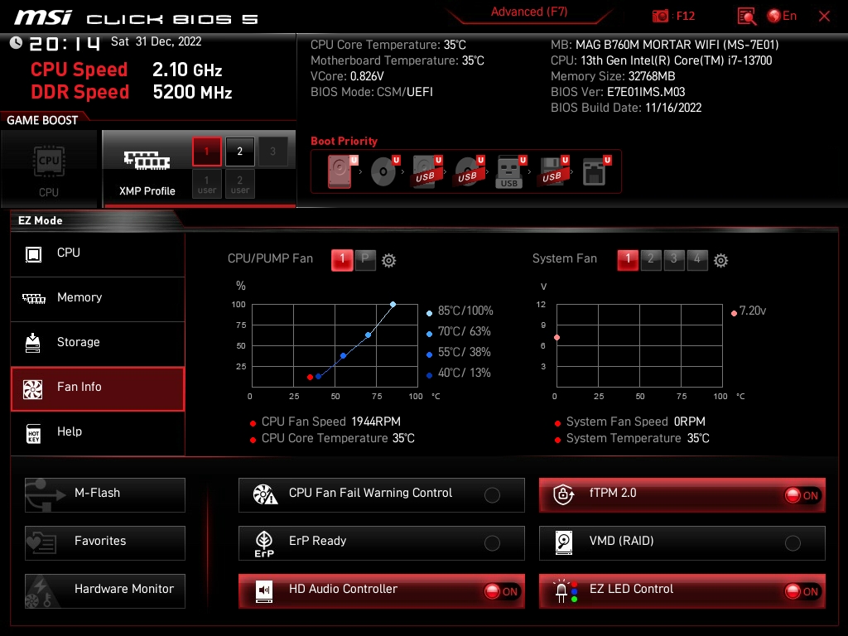
Task: Select the network boot device icon
Action: [596, 171]
